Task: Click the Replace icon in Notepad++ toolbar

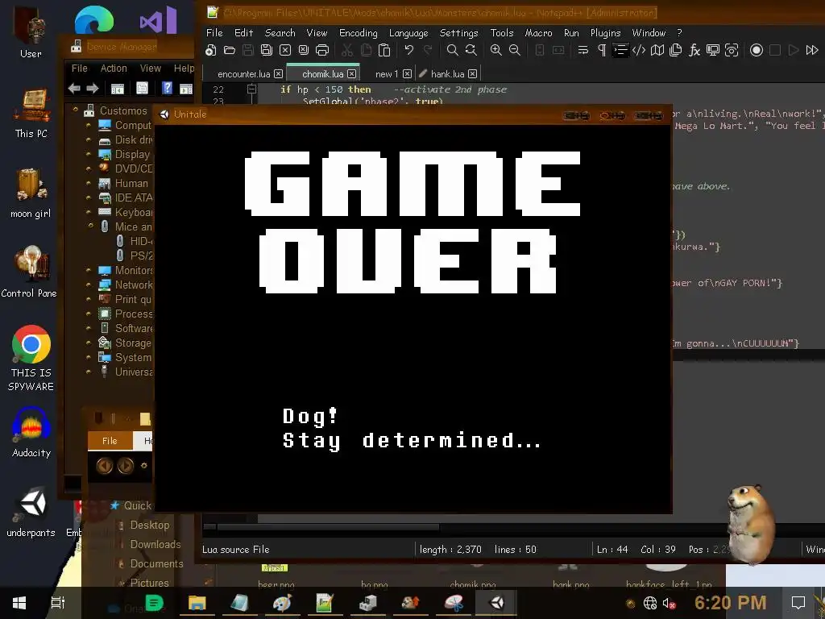Action: pos(471,50)
